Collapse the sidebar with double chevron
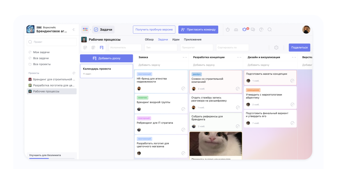This screenshot has height=169, width=337. click(x=74, y=29)
